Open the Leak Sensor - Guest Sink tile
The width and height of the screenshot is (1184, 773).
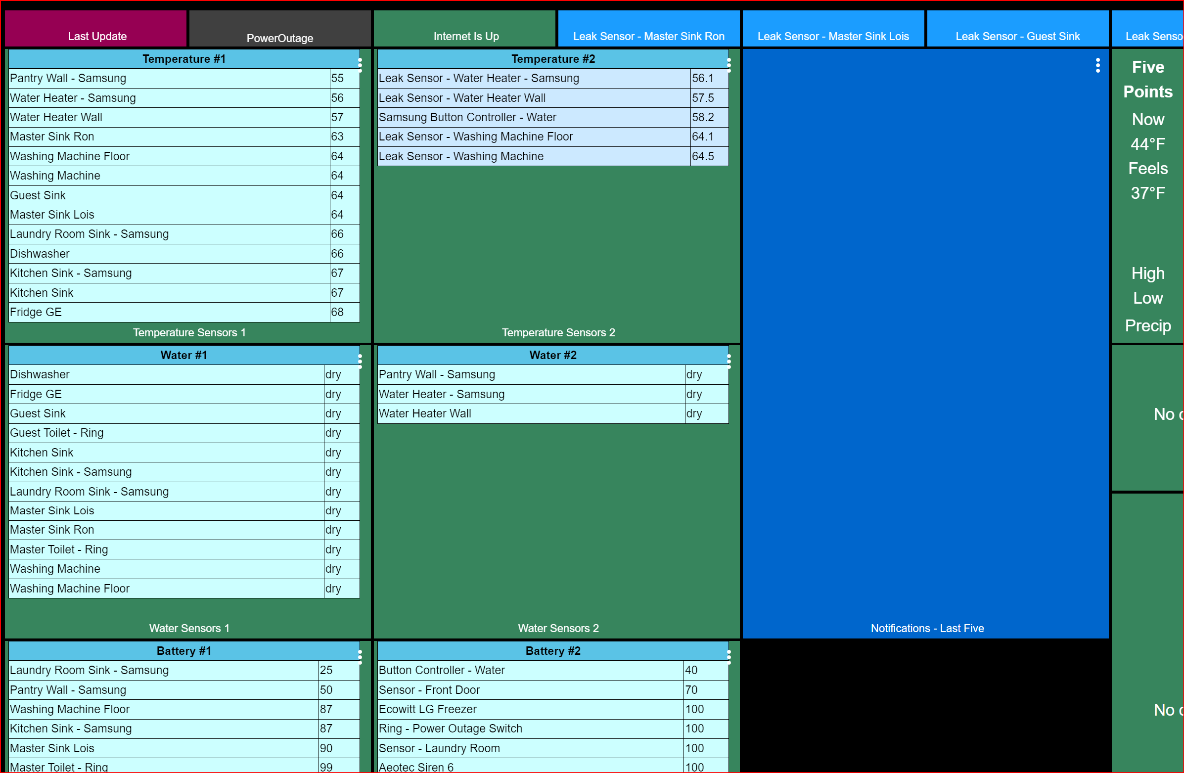[x=1017, y=28]
